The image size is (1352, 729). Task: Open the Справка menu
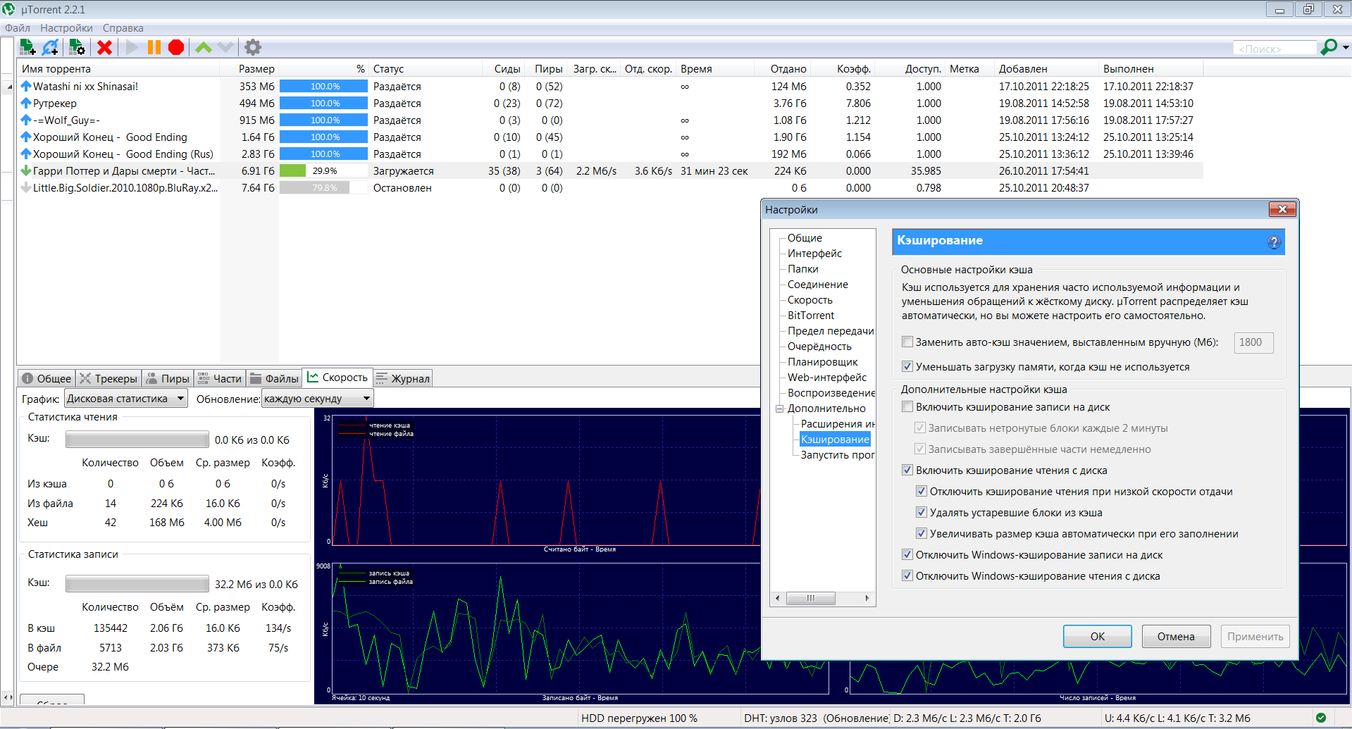[123, 28]
